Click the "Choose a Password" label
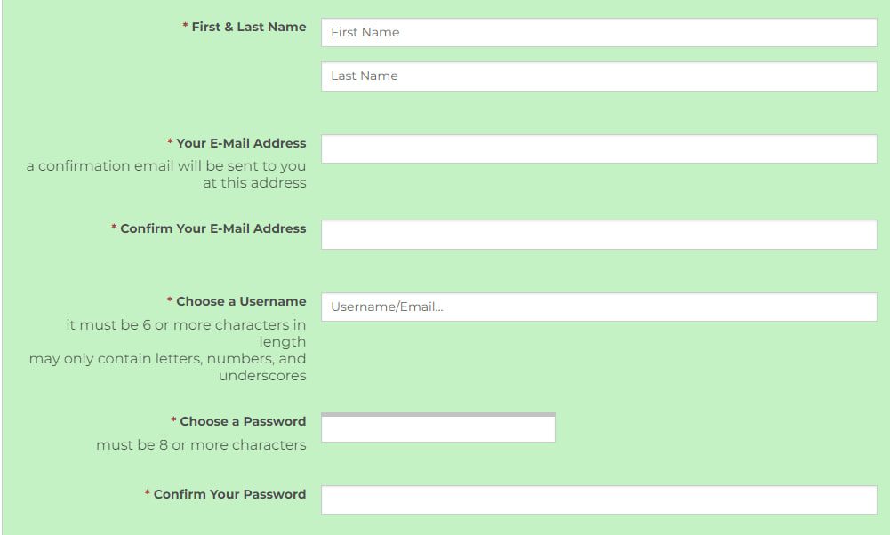This screenshot has height=535, width=890. coord(243,421)
